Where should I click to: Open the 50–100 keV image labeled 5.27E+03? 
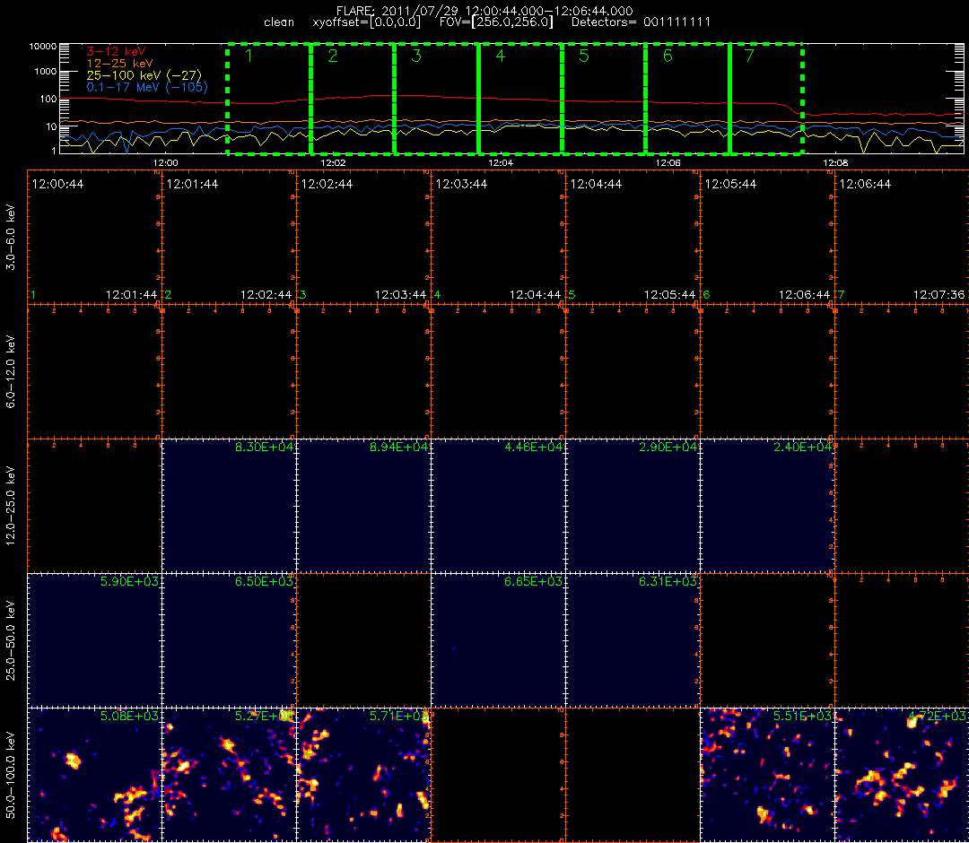(x=230, y=775)
